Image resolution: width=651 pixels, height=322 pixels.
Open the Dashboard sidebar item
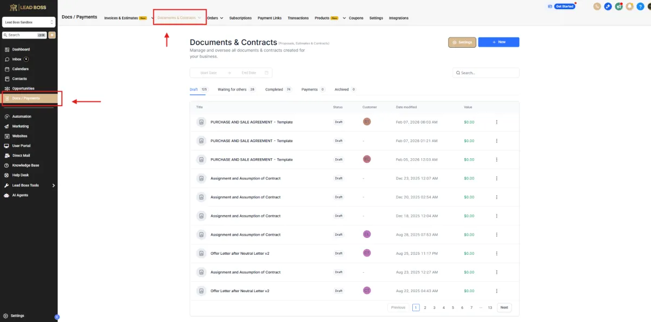tap(21, 49)
